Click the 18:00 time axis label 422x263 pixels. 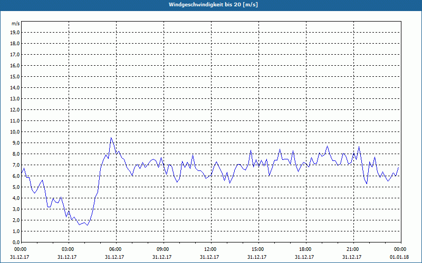pos(306,249)
